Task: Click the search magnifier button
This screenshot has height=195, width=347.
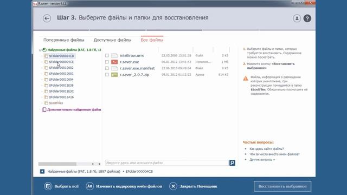Action: click(232, 163)
